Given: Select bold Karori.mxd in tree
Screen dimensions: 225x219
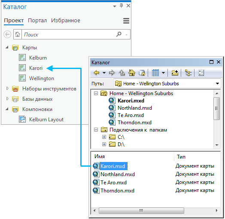Looking at the screenshot, I should pos(131,101).
